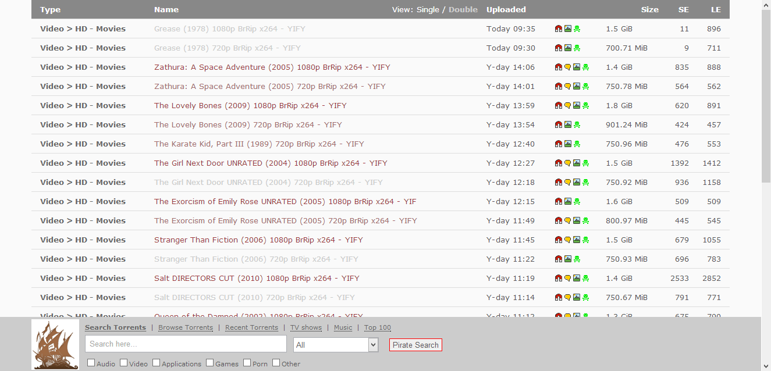
Task: Click cover image icon for Girl Next Door 720p
Action: coord(577,182)
